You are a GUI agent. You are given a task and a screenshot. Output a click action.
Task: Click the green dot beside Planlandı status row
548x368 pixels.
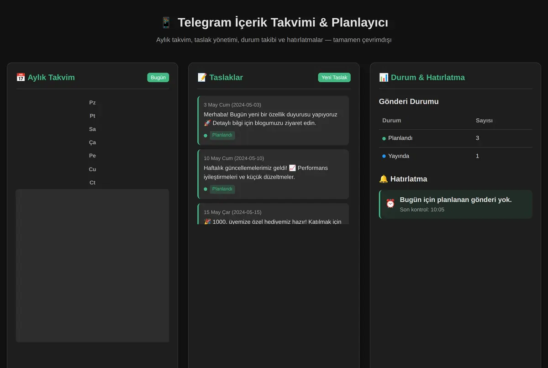click(x=384, y=138)
